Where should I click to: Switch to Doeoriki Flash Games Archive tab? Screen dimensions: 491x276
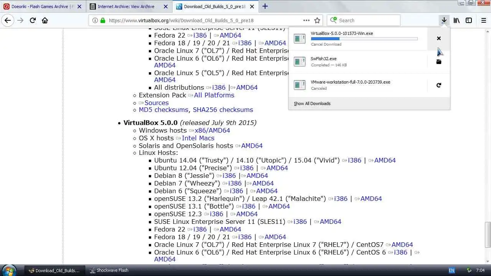(x=43, y=7)
